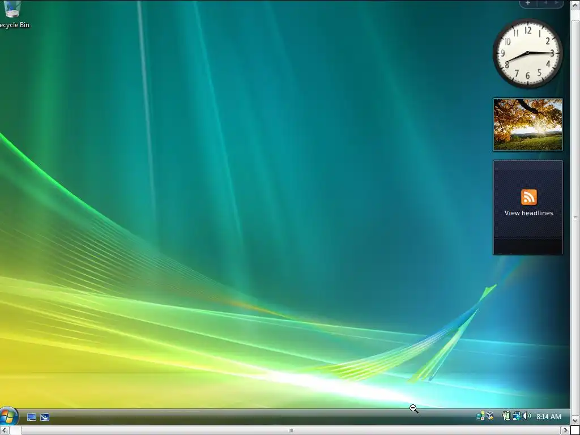Click the sidebar previous gadgets arrow
Image resolution: width=580 pixels, height=435 pixels.
point(545,3)
